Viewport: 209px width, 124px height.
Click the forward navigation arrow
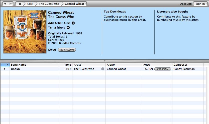[11, 4]
